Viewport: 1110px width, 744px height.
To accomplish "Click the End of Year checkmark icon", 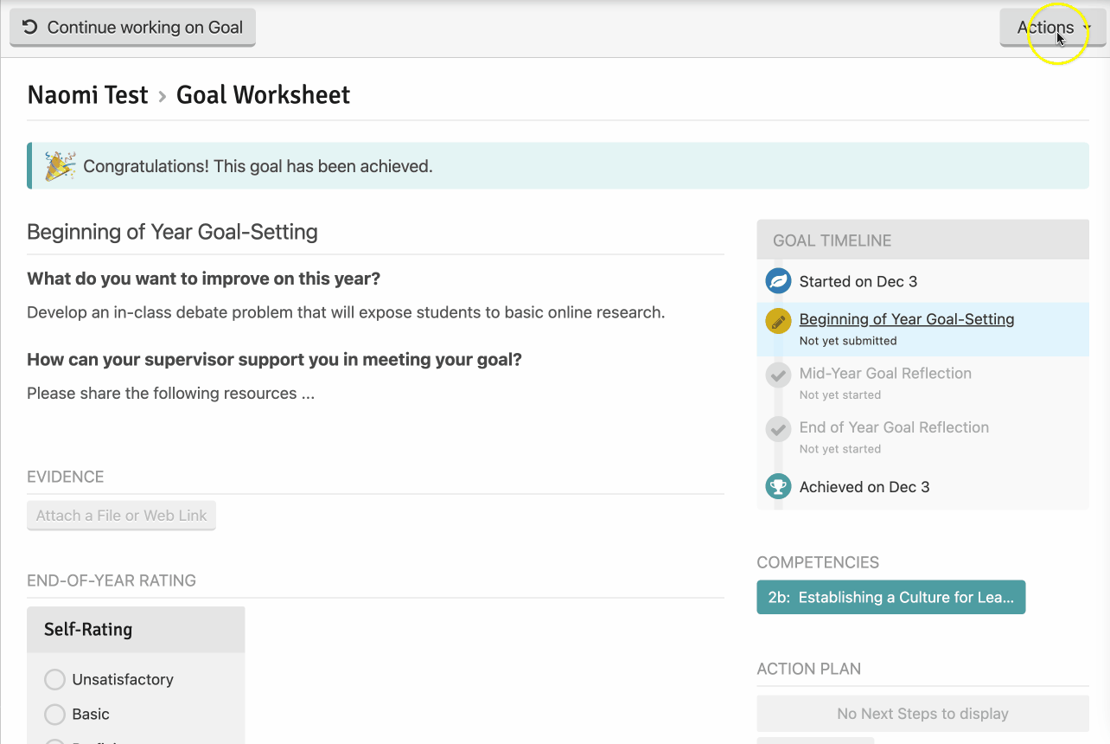I will [x=778, y=429].
